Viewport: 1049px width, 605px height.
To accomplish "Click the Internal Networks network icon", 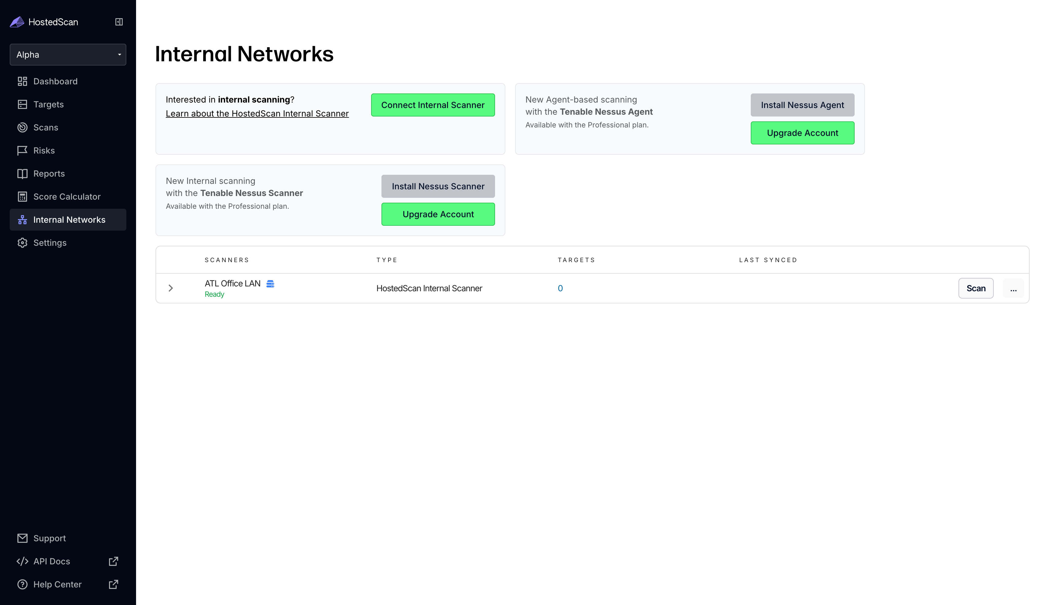I will coord(22,220).
